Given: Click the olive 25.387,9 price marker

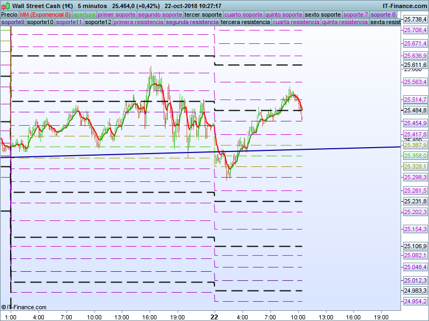Looking at the screenshot, I should 415,145.
